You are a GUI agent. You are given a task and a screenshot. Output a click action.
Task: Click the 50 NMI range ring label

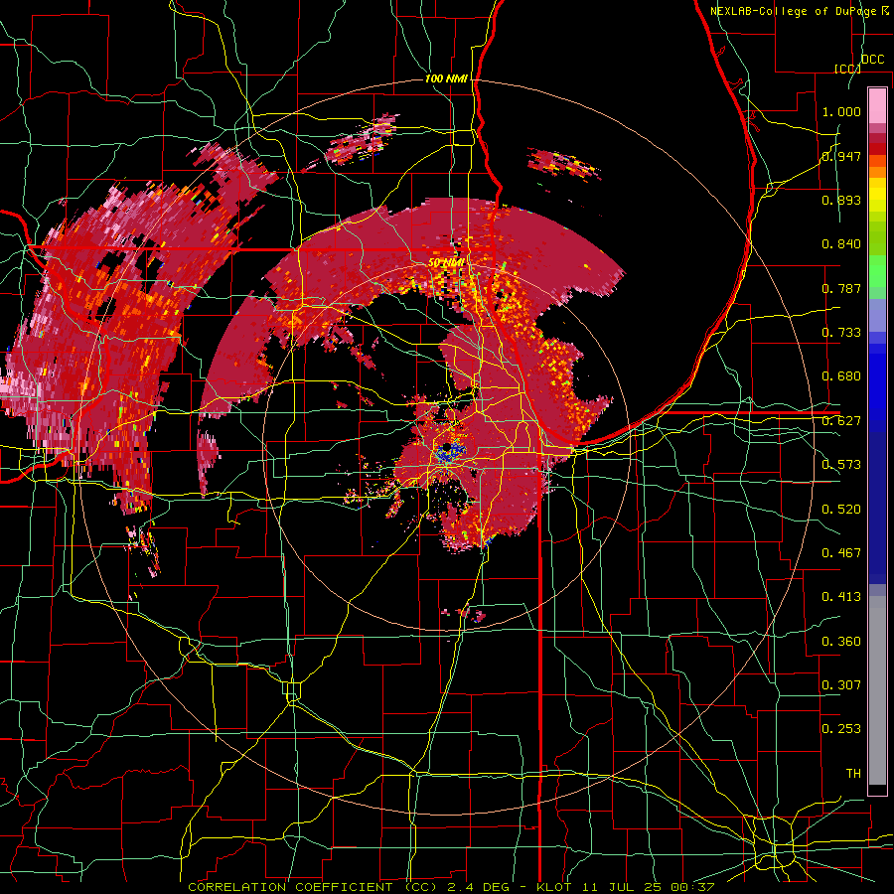pyautogui.click(x=446, y=263)
